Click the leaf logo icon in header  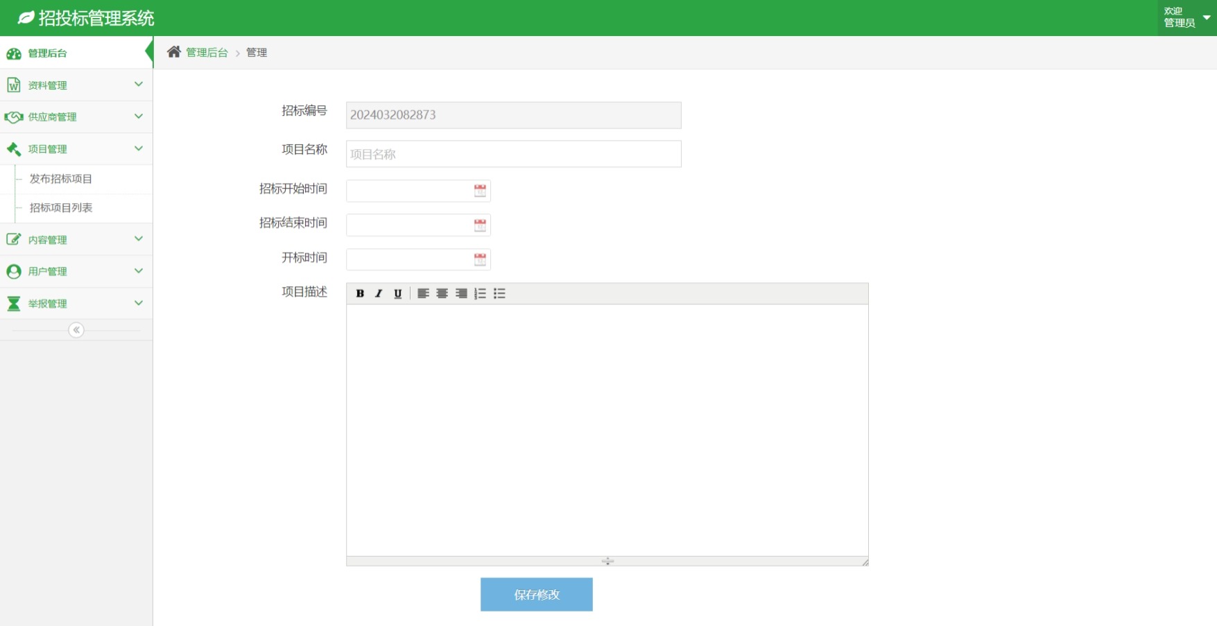pyautogui.click(x=26, y=17)
